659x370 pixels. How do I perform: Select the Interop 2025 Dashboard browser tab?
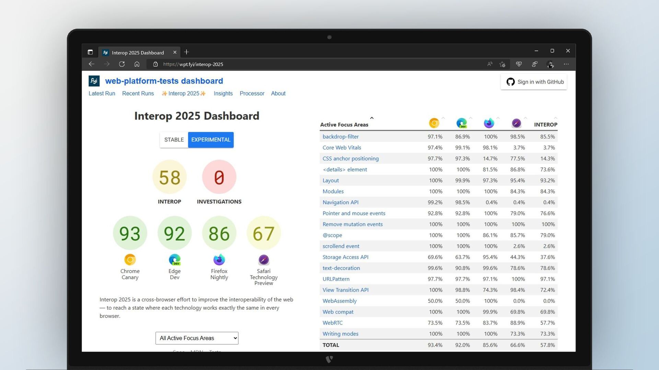click(x=139, y=52)
